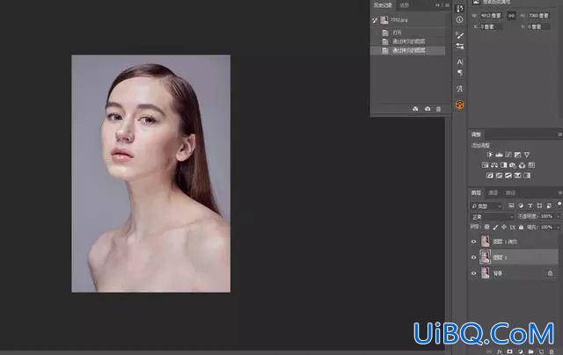Add Threshold adjustment
This screenshot has width=563, height=355.
pos(508,176)
